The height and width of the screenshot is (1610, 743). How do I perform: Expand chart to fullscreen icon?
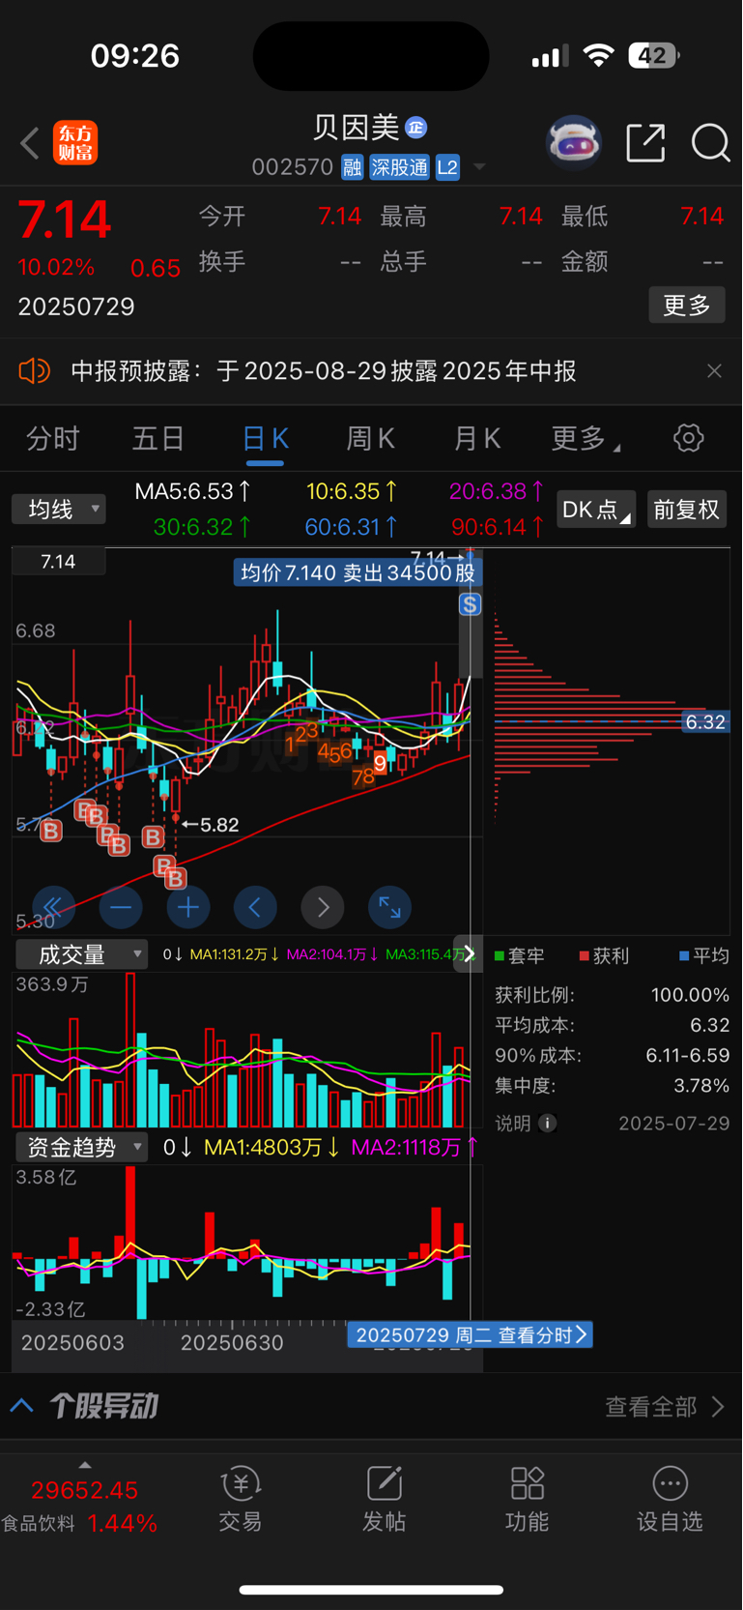[389, 907]
